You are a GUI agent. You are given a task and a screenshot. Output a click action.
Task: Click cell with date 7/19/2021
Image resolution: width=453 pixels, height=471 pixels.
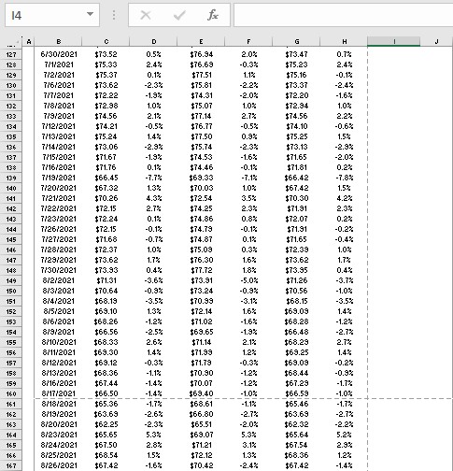59,178
